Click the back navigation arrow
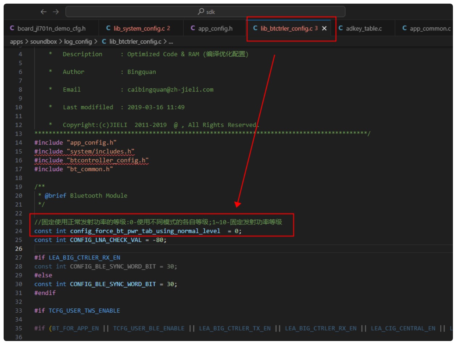 (44, 12)
